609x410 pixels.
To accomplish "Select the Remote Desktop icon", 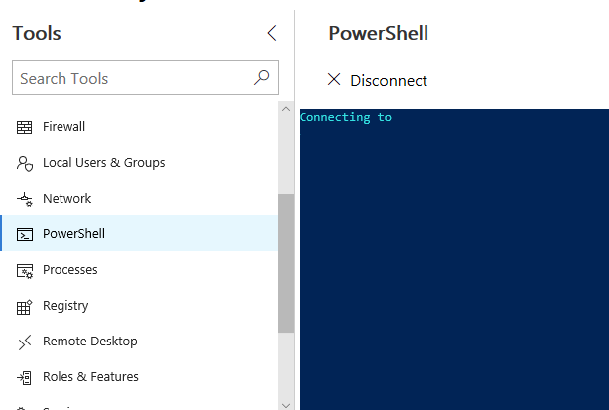I will (25, 342).
